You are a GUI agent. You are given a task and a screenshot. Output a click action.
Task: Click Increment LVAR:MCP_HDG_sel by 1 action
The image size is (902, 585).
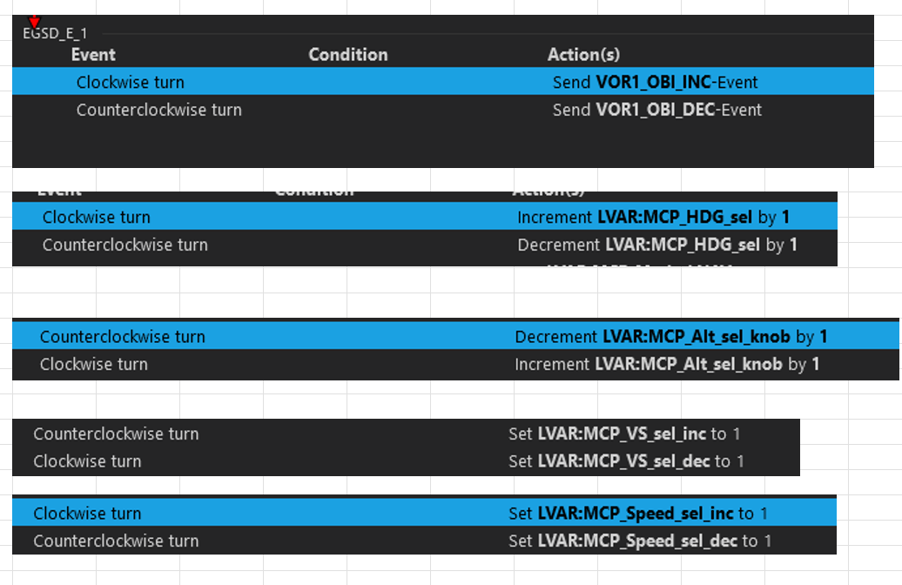[x=653, y=218]
